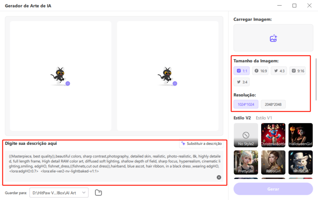Open the Estilo V2 tab
Image resolution: width=318 pixels, height=200 pixels.
(x=242, y=118)
